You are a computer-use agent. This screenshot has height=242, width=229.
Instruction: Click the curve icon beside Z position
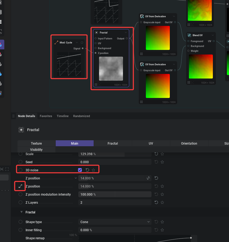click(x=148, y=178)
